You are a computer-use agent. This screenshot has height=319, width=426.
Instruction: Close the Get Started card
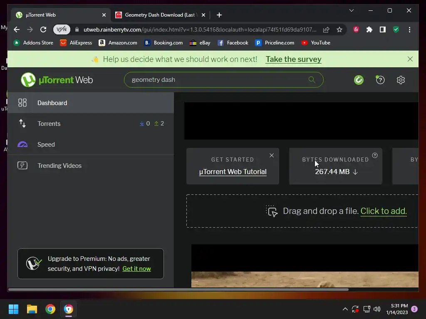pos(271,155)
